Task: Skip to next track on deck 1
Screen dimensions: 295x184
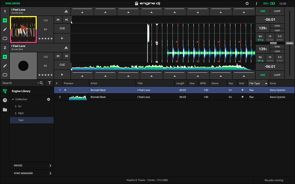Action: (66, 20)
